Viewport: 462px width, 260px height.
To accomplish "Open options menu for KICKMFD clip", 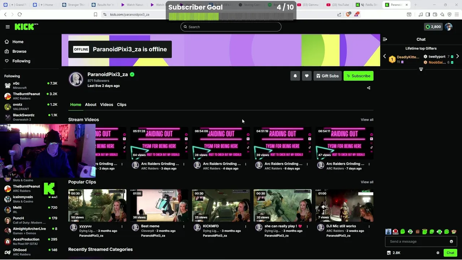I will pos(245,226).
